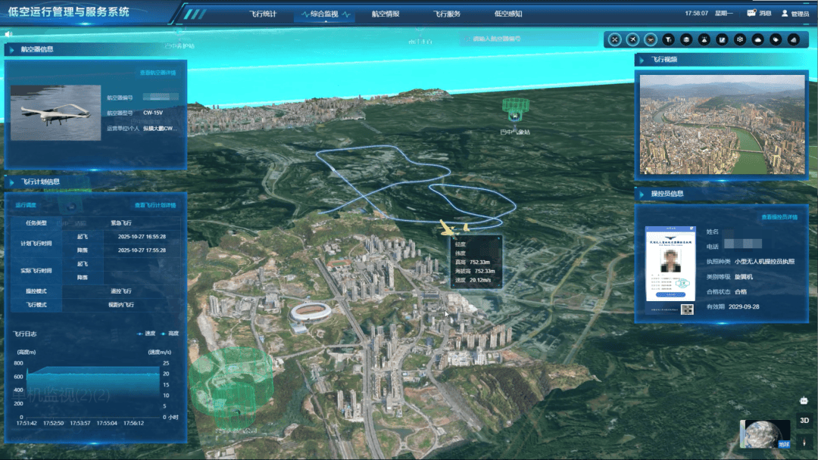Click the tag label icon in toolbar

(776, 39)
